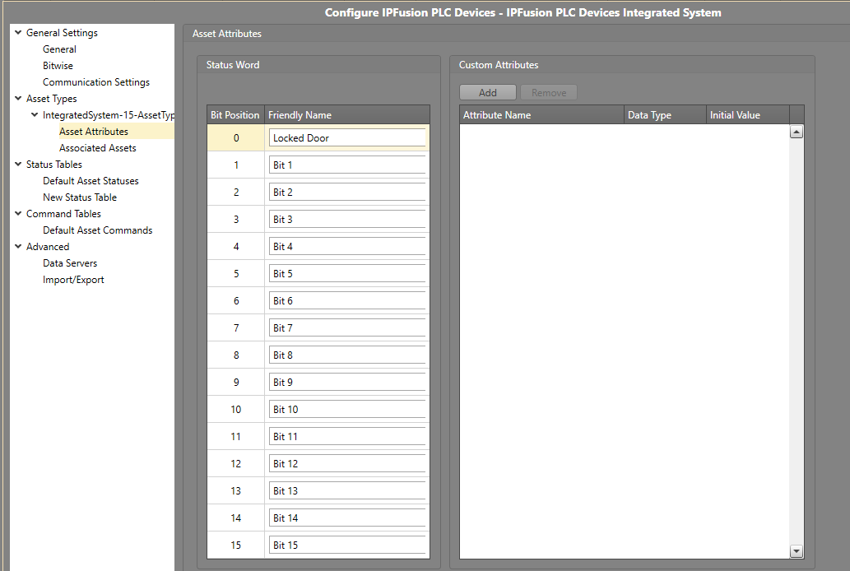Viewport: 850px width, 571px height.
Task: Open Communication Settings page
Action: coord(96,82)
